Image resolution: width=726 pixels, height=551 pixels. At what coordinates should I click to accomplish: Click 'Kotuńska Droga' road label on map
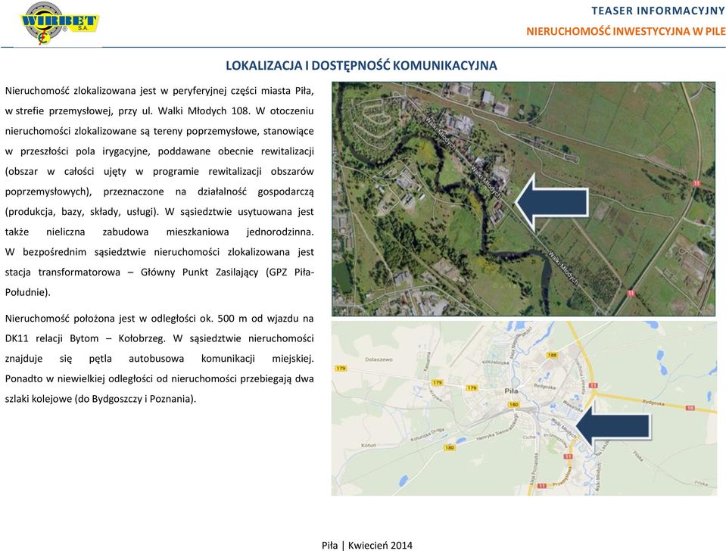[x=427, y=434]
